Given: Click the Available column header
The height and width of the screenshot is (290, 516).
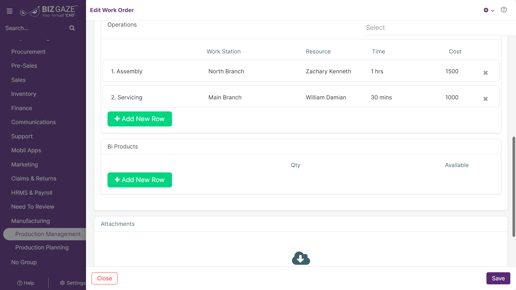Looking at the screenshot, I should pyautogui.click(x=457, y=165).
